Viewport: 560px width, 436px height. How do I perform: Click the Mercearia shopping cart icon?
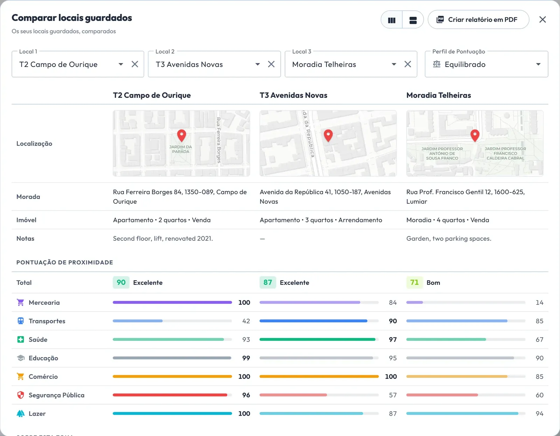[x=21, y=302]
